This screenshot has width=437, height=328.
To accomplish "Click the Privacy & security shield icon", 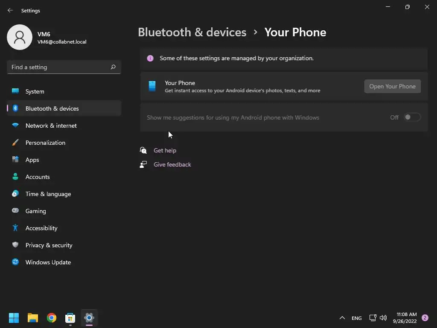I will click(15, 245).
